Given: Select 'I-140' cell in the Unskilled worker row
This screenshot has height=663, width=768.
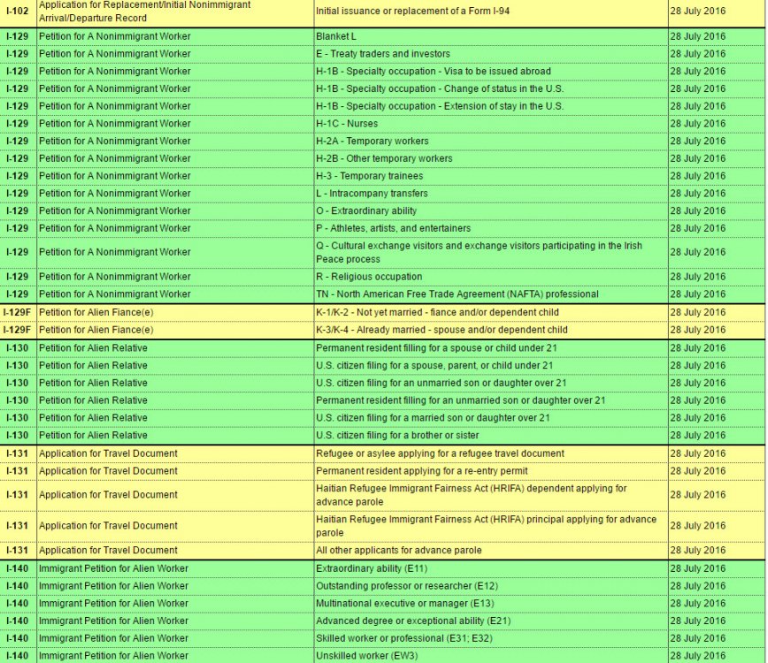Looking at the screenshot, I should pos(18,656).
